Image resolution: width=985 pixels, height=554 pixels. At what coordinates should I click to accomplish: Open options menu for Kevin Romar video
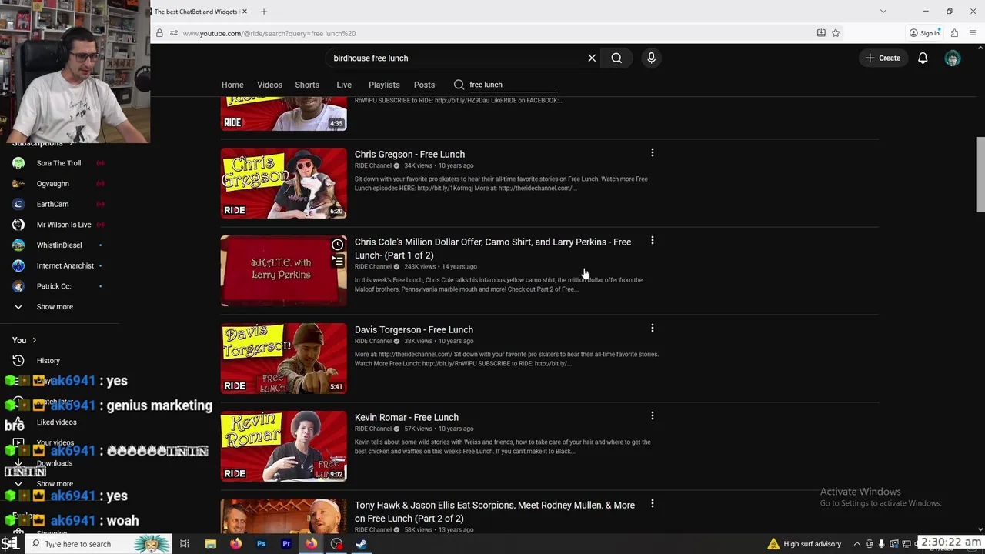652,416
